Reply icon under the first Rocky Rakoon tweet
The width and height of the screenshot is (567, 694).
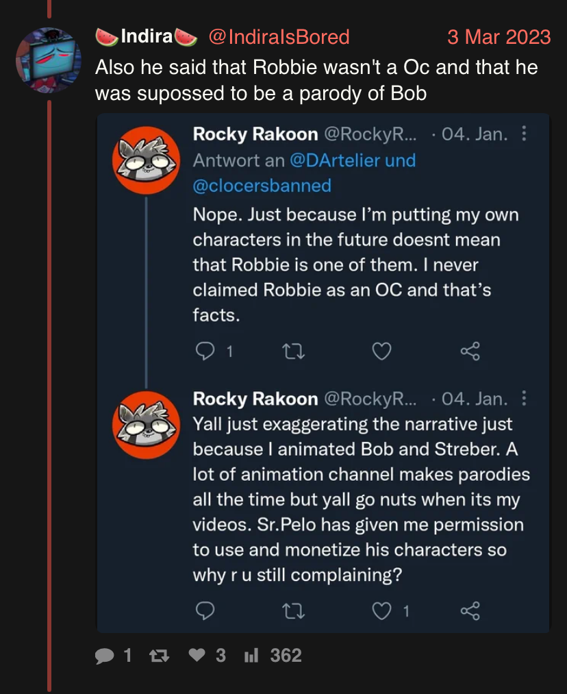click(205, 351)
